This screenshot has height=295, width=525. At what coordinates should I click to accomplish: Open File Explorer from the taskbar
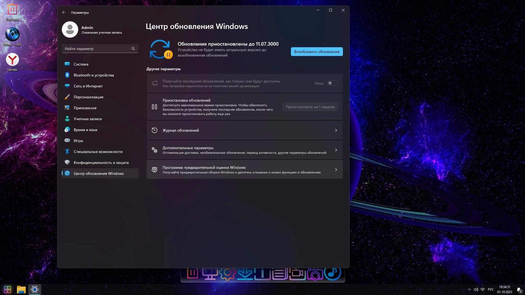pos(21,289)
